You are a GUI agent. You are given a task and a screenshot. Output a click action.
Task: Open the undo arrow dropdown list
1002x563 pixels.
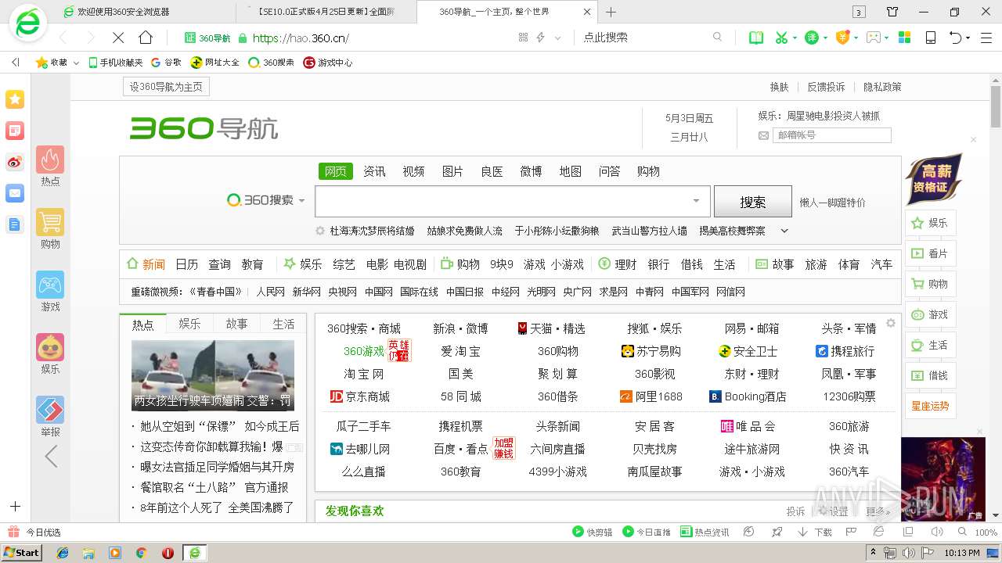coord(968,38)
